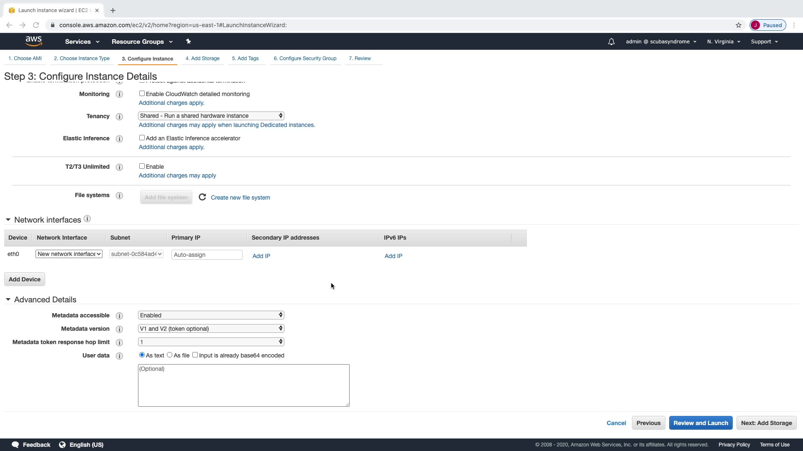Collapse the Advanced Details section

[8, 299]
